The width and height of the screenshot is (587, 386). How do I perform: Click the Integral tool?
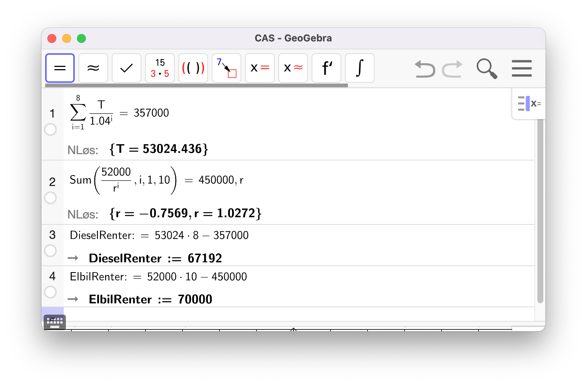coord(360,68)
